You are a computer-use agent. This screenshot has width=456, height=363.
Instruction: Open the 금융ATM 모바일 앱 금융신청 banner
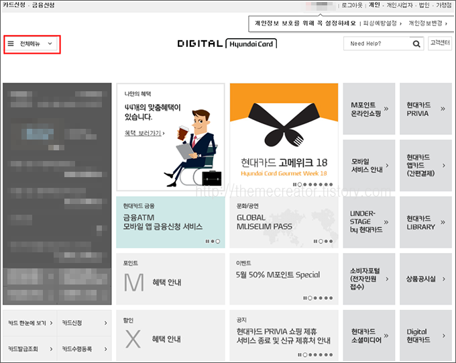pos(170,222)
